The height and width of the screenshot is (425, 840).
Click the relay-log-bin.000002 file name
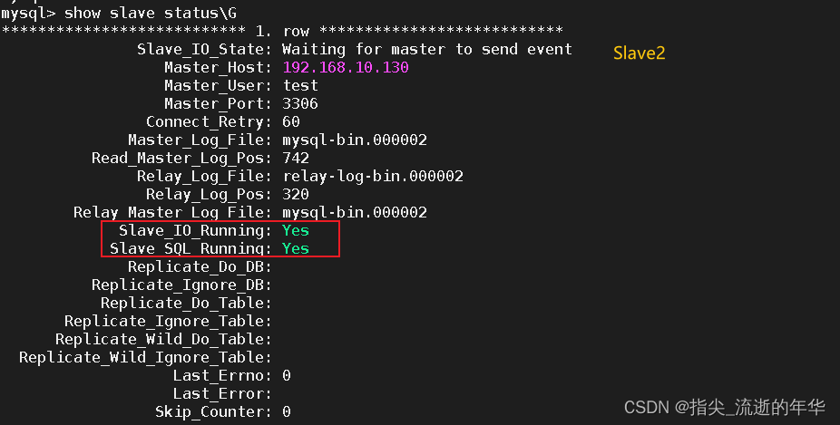click(373, 177)
